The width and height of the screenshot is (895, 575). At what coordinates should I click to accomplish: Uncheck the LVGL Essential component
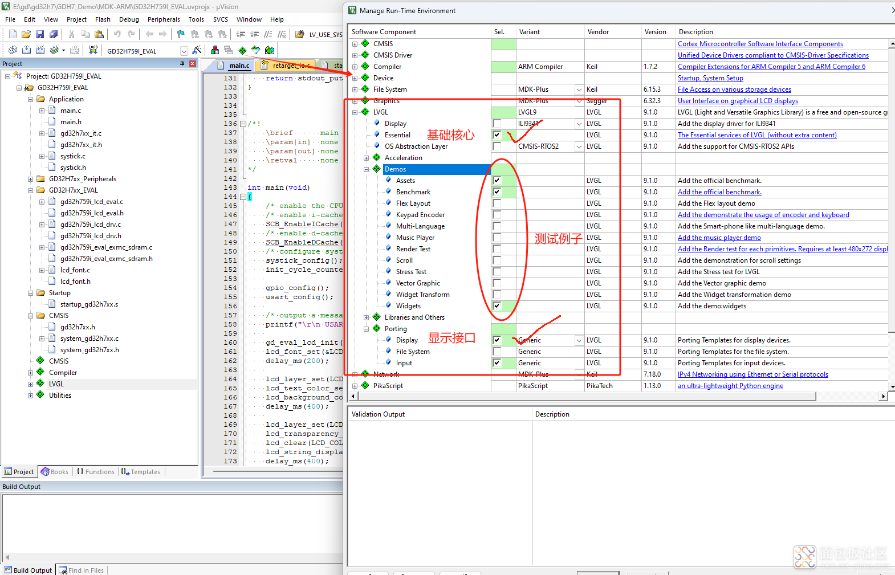pyautogui.click(x=497, y=135)
